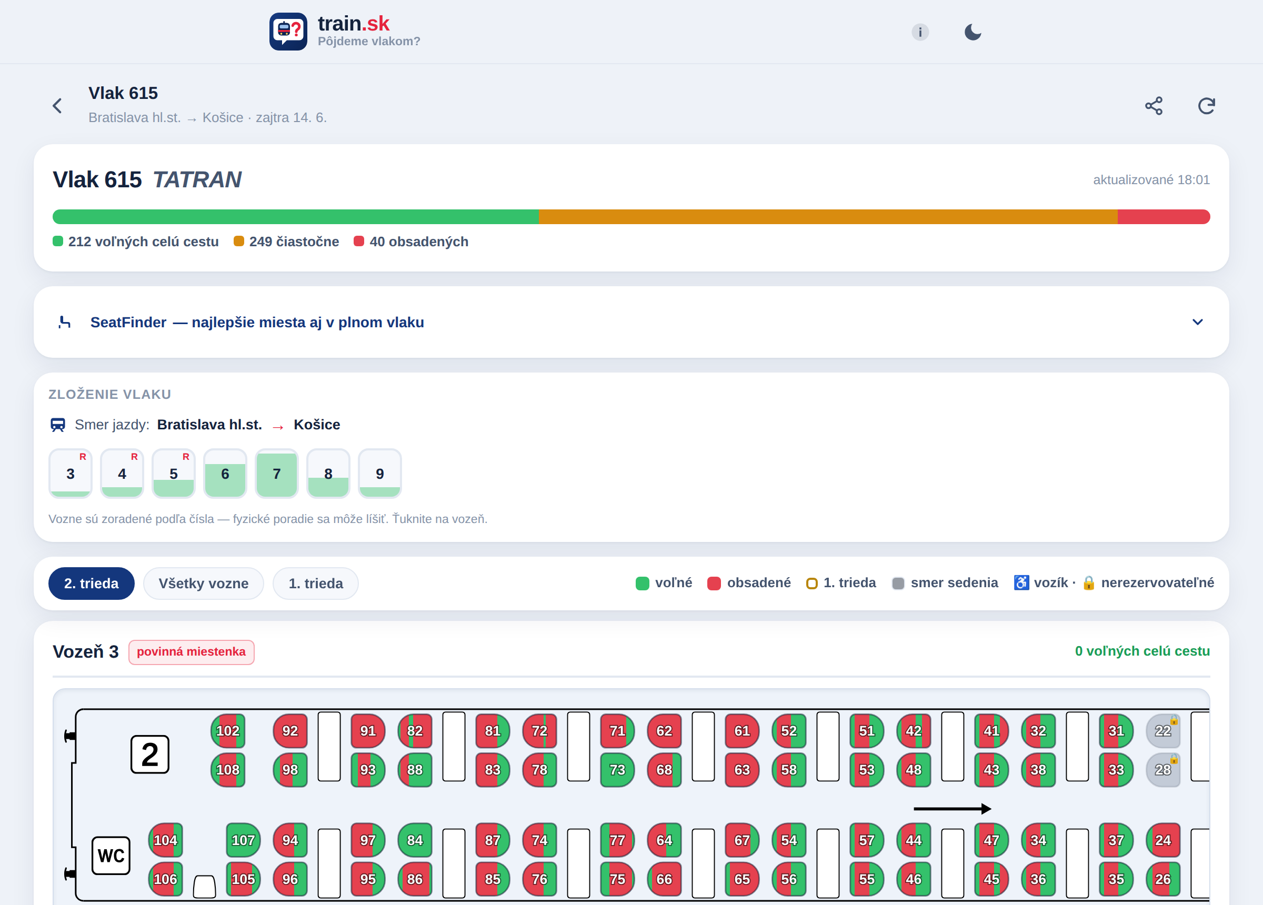The width and height of the screenshot is (1263, 905).
Task: Click the class 2 marker in wagon 3
Action: (150, 755)
